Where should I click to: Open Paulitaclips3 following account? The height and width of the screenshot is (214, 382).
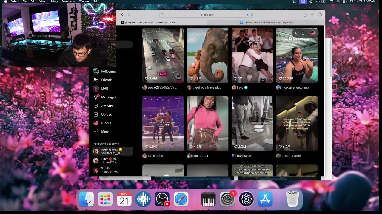point(113,151)
